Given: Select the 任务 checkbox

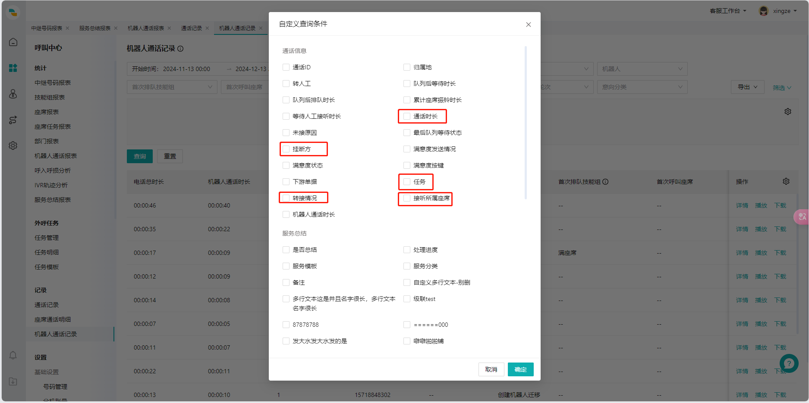Looking at the screenshot, I should pyautogui.click(x=407, y=182).
